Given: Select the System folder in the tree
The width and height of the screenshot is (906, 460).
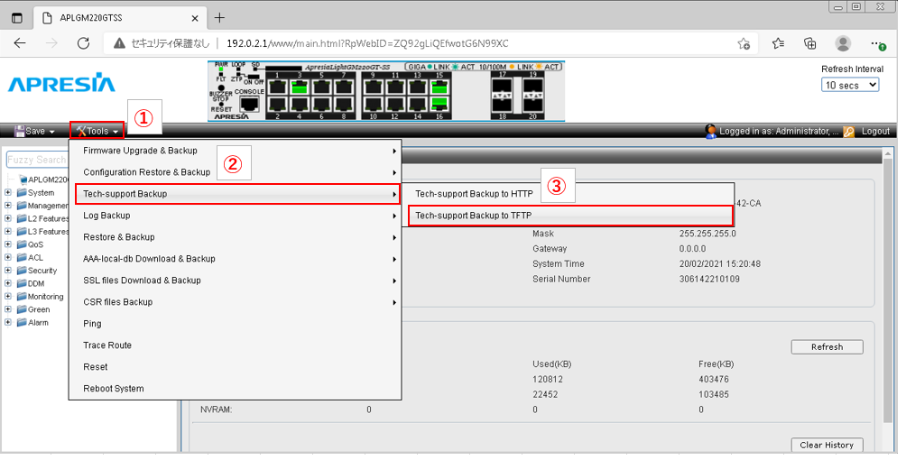Looking at the screenshot, I should [35, 193].
